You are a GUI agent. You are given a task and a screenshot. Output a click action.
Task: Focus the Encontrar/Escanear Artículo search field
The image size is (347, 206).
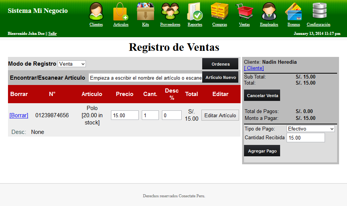[146, 78]
